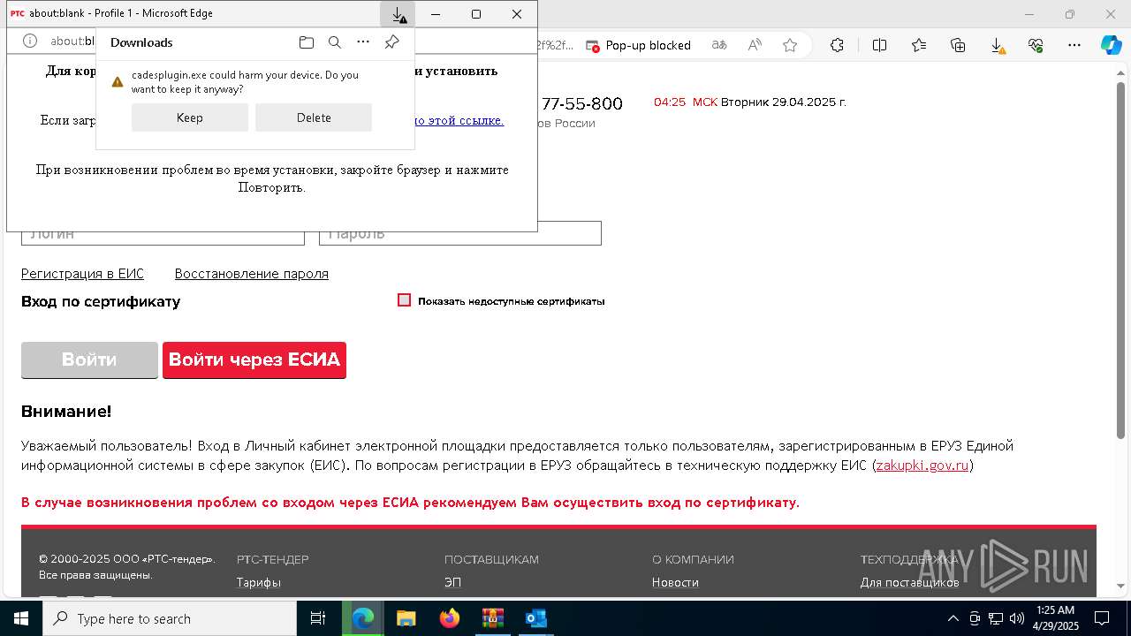Follow the 'по этой ссылке' link in popup

[459, 120]
